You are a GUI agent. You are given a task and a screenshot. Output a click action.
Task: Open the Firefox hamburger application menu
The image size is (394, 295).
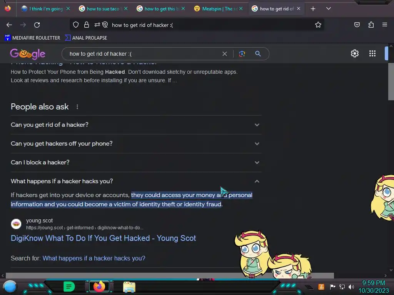[x=384, y=25]
